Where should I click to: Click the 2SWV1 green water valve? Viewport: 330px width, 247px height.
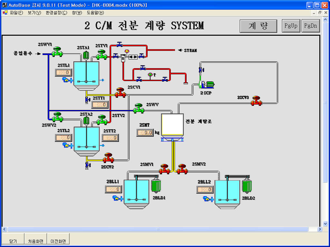point(57,51)
